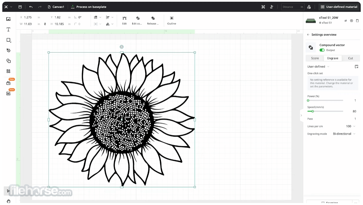Edit the rotation angle field

click(x=80, y=17)
